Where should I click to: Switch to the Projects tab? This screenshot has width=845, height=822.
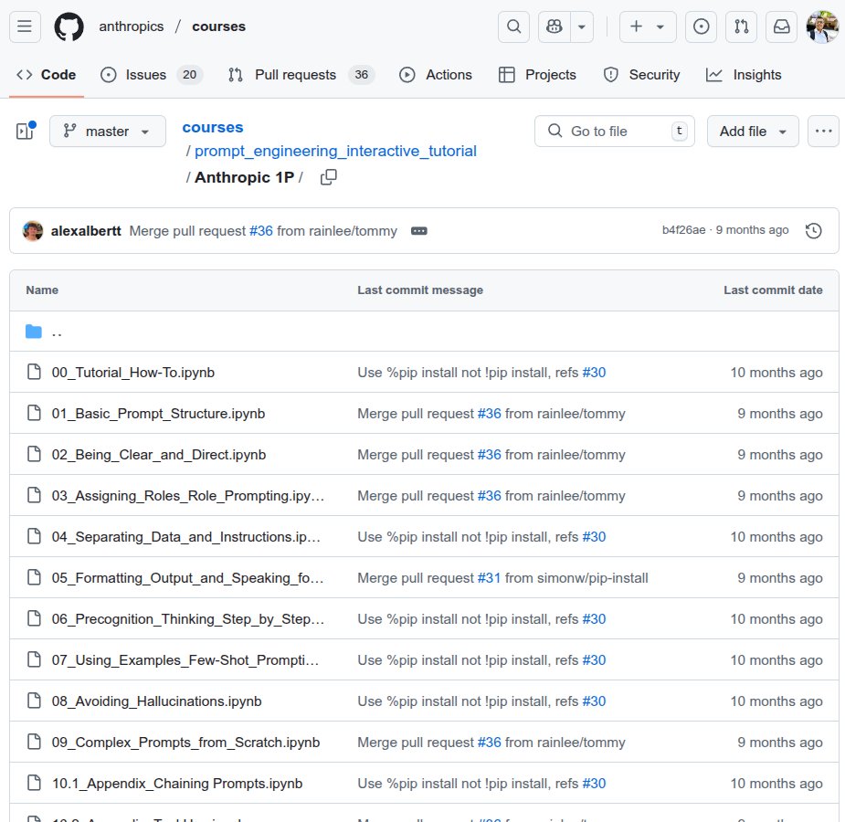click(x=537, y=75)
